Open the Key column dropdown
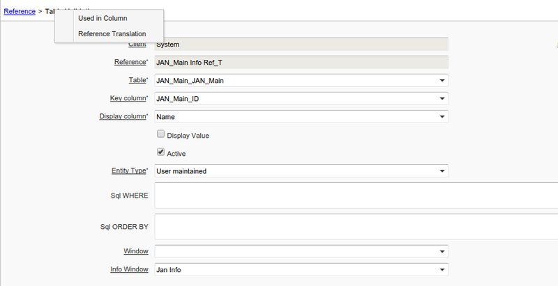The width and height of the screenshot is (558, 286). click(442, 99)
